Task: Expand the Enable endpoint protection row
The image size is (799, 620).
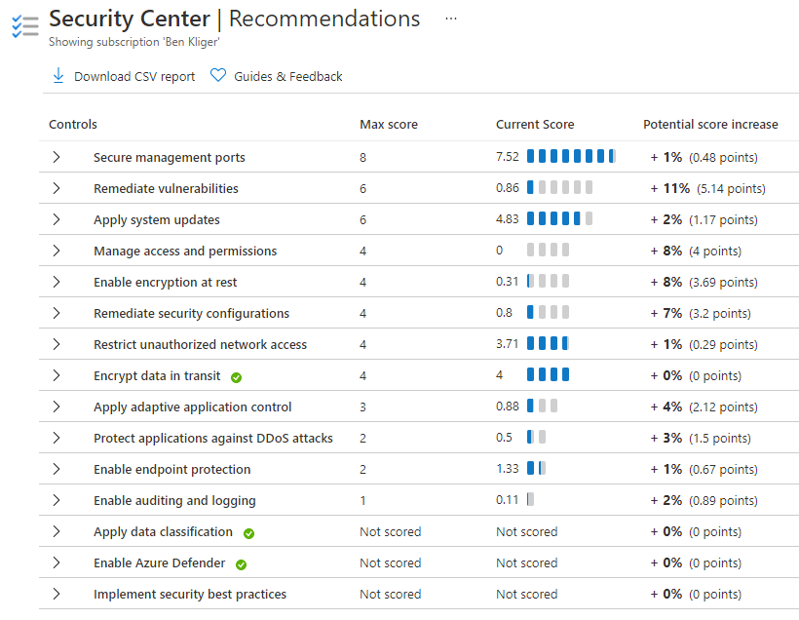Action: (57, 469)
